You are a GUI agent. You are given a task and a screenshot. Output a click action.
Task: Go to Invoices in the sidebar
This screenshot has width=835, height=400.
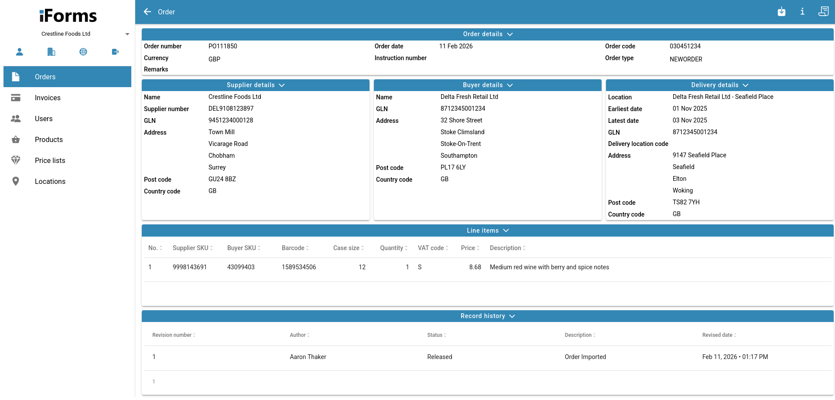tap(48, 98)
